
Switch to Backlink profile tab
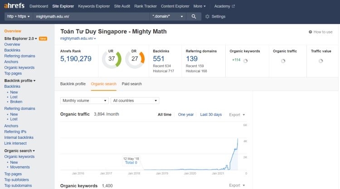click(73, 84)
